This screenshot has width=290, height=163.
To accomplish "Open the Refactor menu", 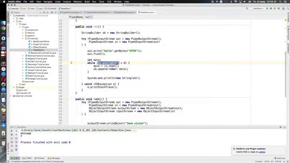I will [x=77, y=1].
